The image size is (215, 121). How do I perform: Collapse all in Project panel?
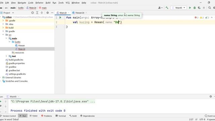click(42, 13)
